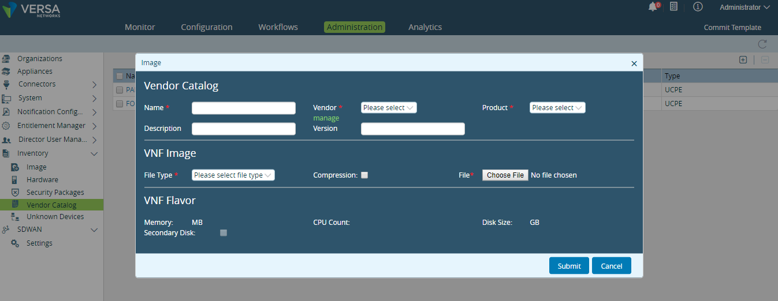Screen dimensions: 778x301
Task: Click the Entitlement Manager gear icon
Action: (x=6, y=126)
